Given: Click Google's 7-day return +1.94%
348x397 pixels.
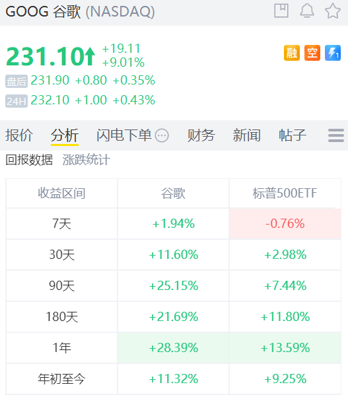Looking at the screenshot, I should (x=174, y=224).
